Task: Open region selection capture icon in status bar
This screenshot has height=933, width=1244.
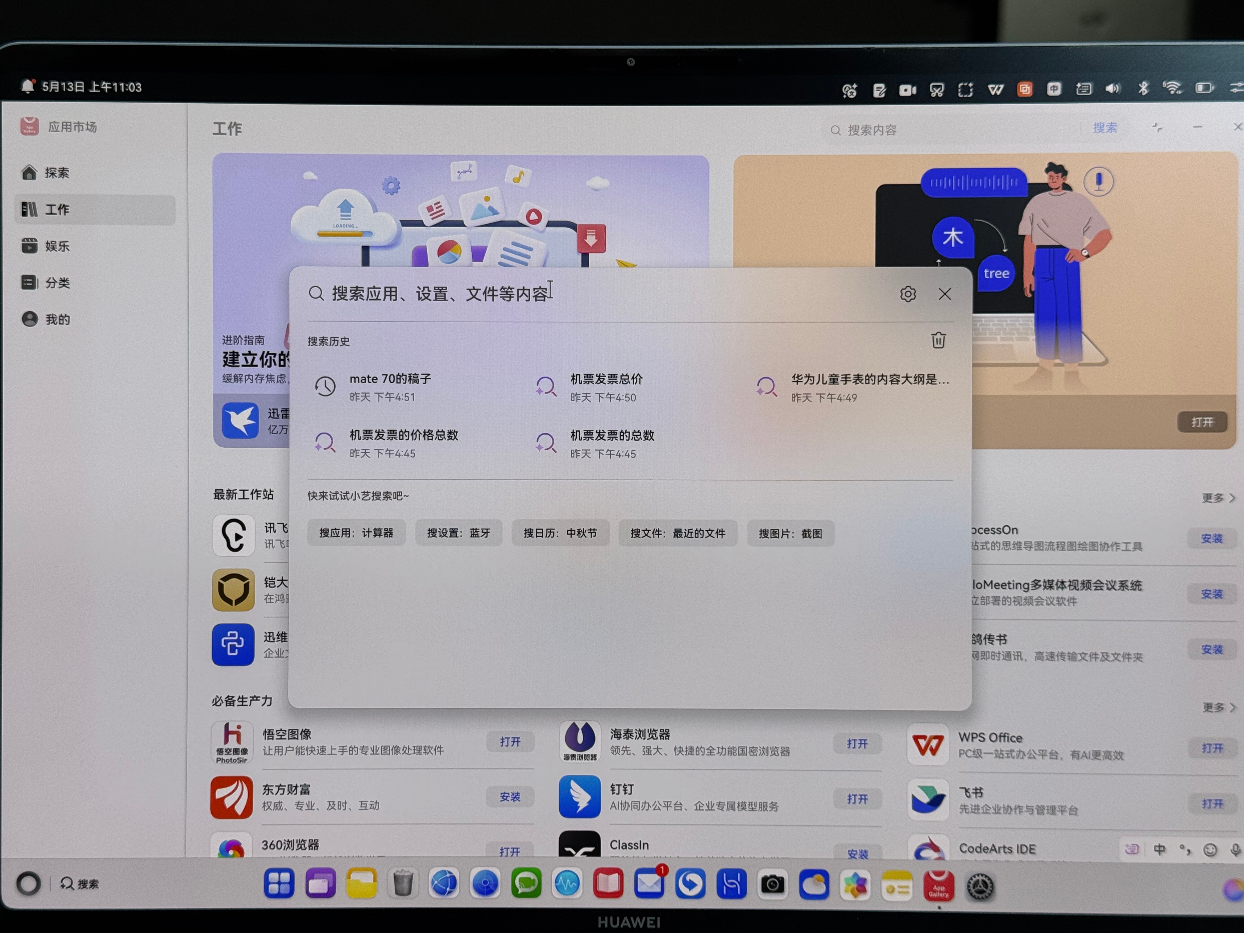Action: tap(965, 90)
